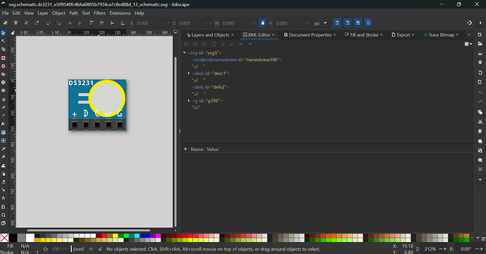Image resolution: width=486 pixels, height=254 pixels.
Task: Select the Selector arrow tool
Action: click(x=4, y=33)
